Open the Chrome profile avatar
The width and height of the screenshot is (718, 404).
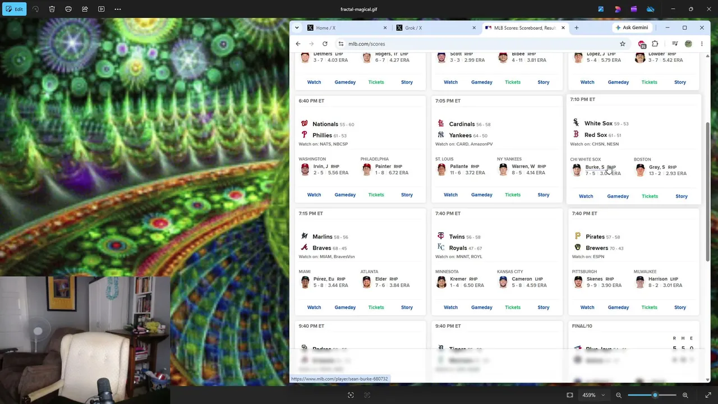point(688,44)
